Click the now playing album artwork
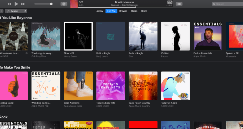 [x=74, y=4]
